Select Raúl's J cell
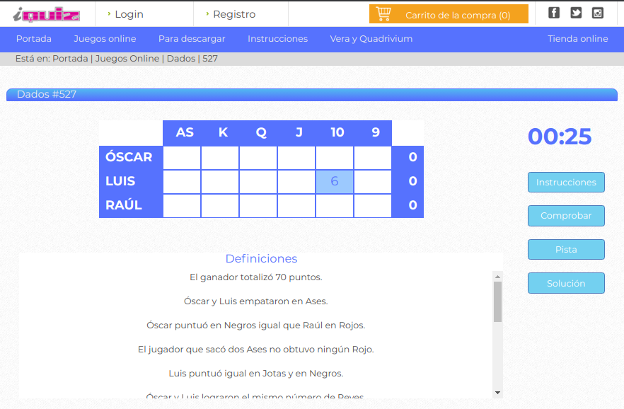Viewport: 624px width, 409px height. pyautogui.click(x=296, y=206)
